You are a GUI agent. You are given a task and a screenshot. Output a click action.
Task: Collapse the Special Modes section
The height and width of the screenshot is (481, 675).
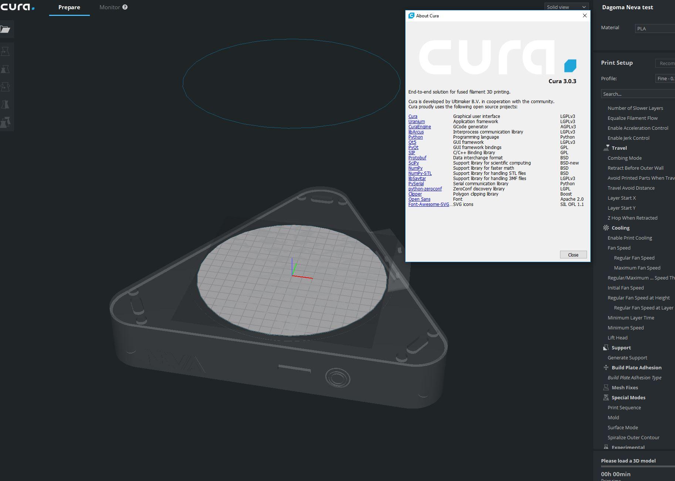[x=628, y=397]
